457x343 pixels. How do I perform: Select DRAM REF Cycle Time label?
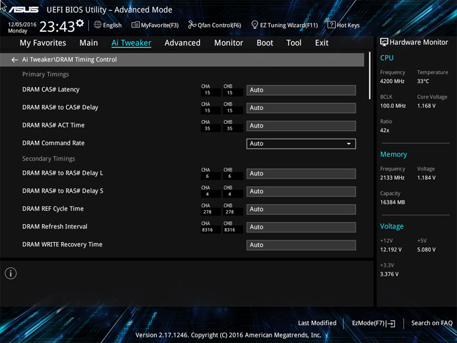pyautogui.click(x=53, y=209)
